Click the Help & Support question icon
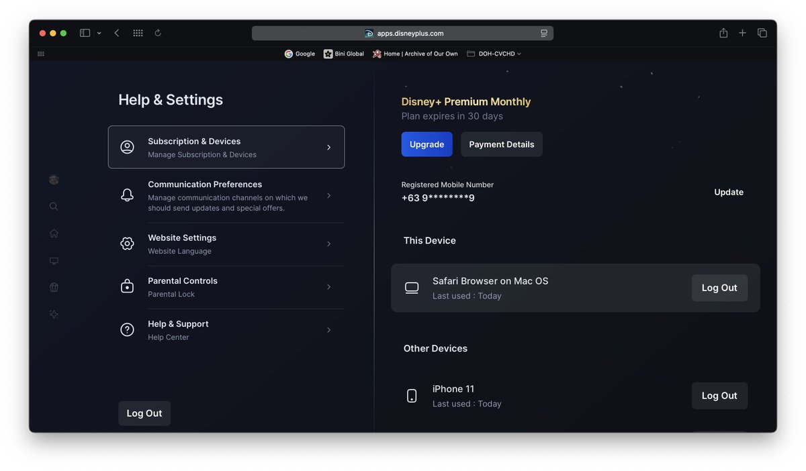 (x=127, y=329)
